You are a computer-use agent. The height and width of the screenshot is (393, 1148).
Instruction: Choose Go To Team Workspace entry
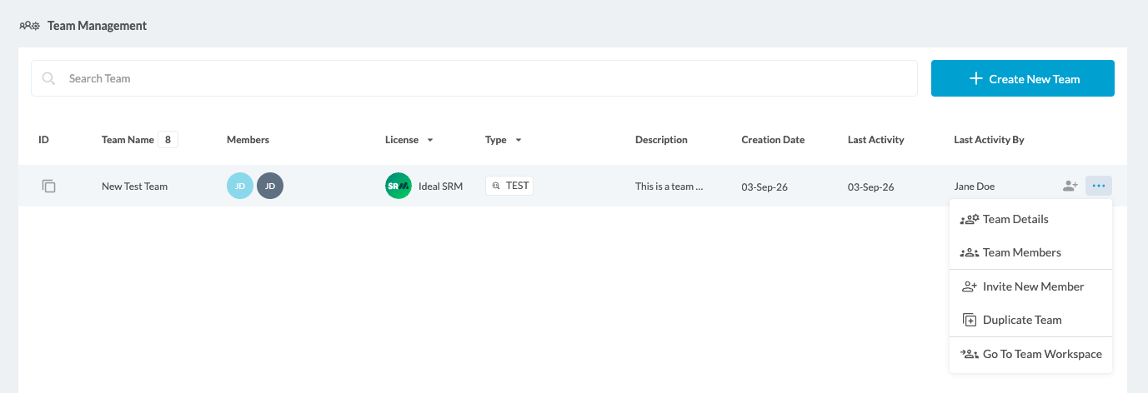click(x=1030, y=354)
